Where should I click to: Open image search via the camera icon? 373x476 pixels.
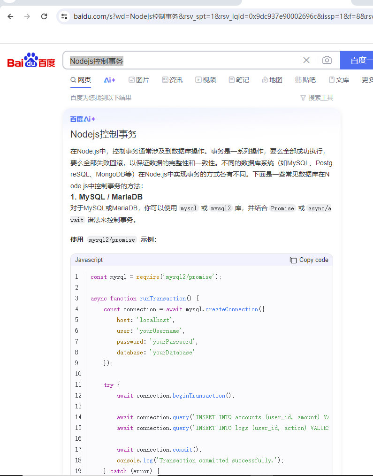(x=327, y=60)
